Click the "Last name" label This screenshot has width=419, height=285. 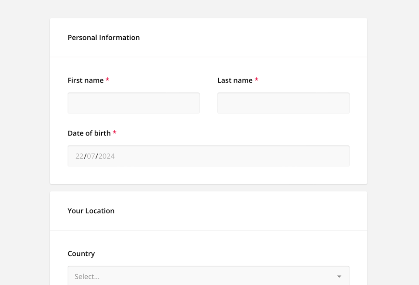(235, 80)
